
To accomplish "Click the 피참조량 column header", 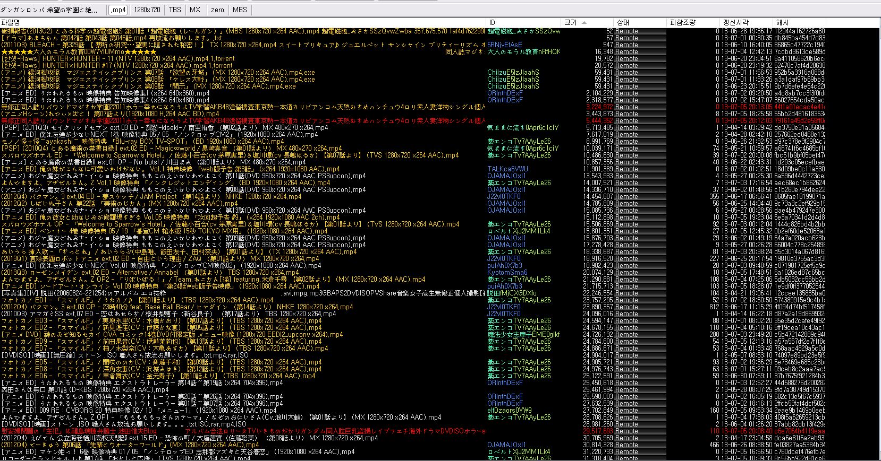I will pos(683,23).
